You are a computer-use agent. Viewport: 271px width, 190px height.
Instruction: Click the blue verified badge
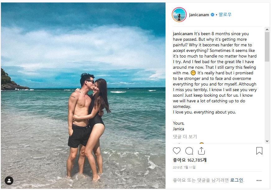click(213, 15)
